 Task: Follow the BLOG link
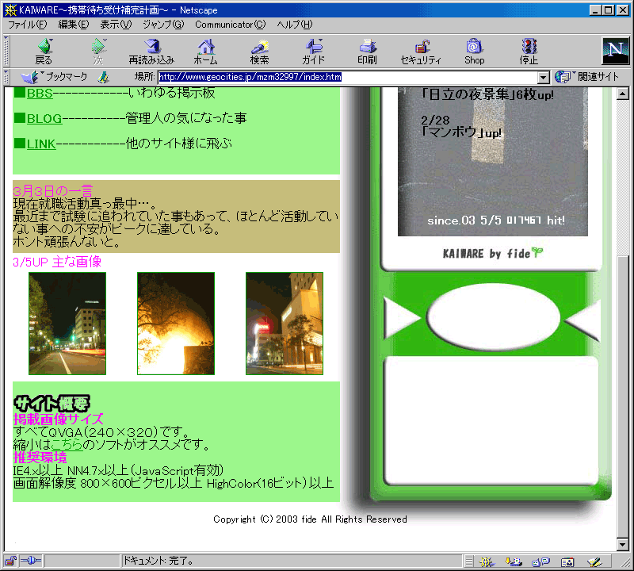click(44, 119)
